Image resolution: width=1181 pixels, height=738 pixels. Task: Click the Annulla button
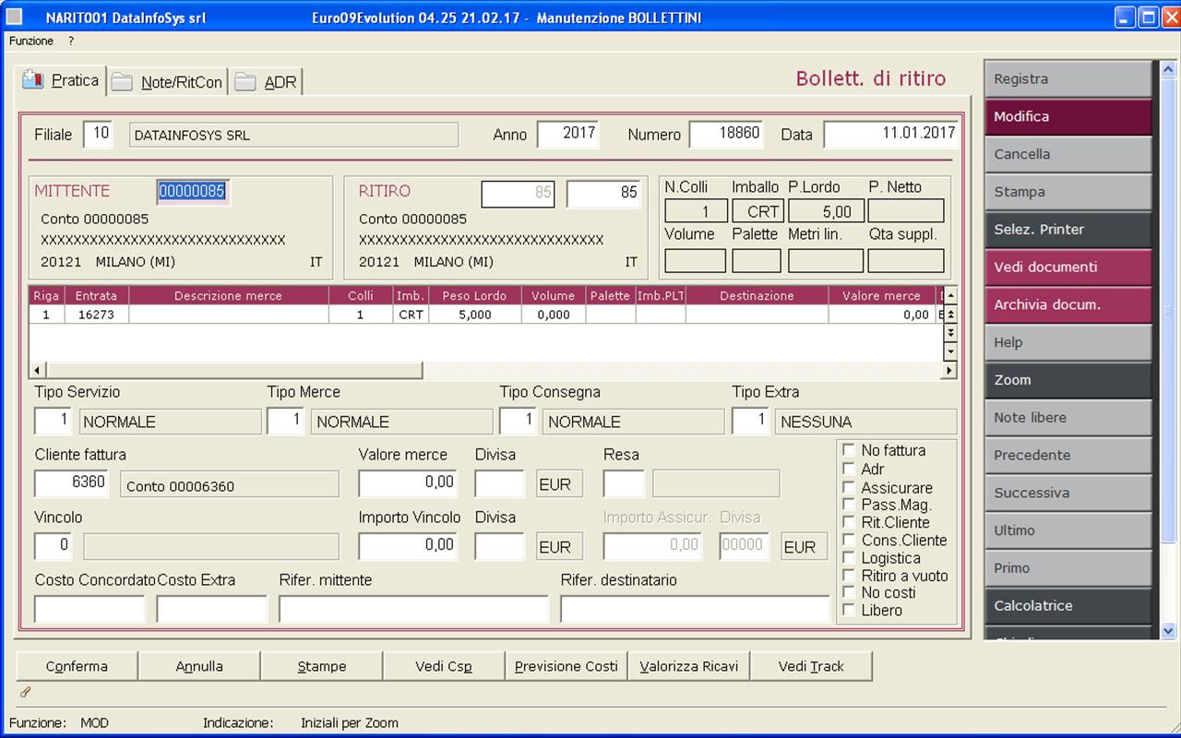tap(199, 666)
